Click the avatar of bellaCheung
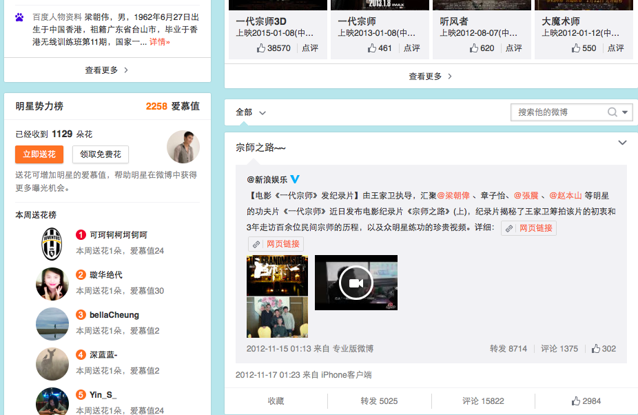Viewport: 638px width, 415px height. [x=52, y=324]
